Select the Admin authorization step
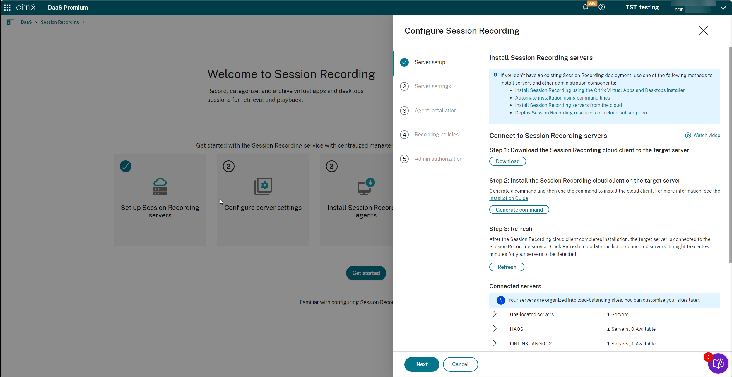This screenshot has height=377, width=732. [x=438, y=159]
